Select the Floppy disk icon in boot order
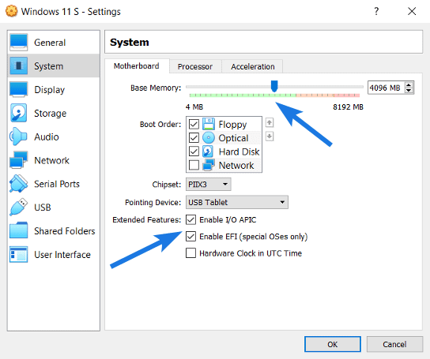Viewport: 430px width, 359px height. (209, 124)
